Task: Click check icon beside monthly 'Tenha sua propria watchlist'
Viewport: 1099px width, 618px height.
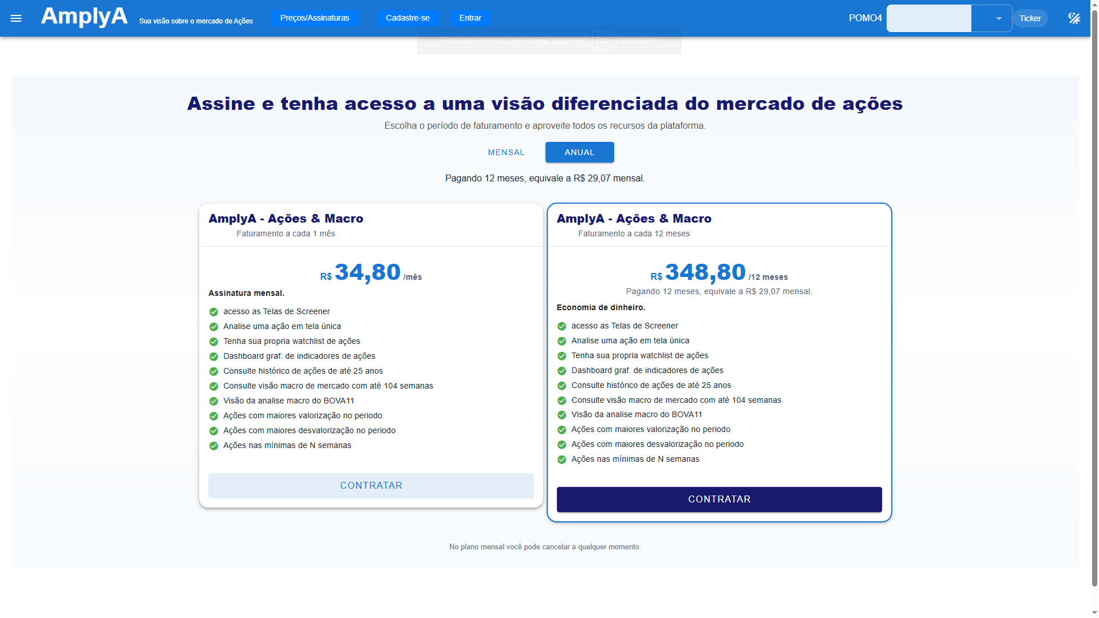Action: [214, 342]
